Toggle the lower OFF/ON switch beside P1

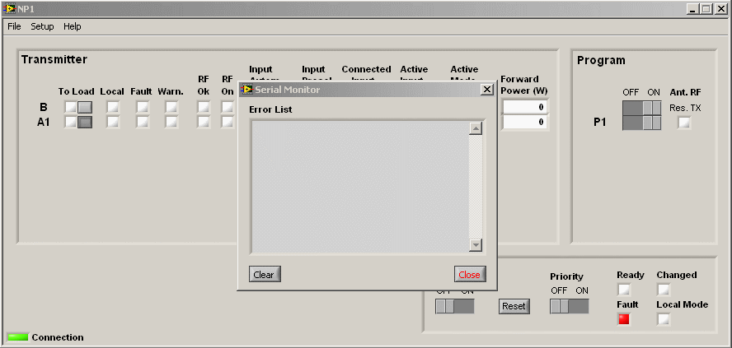642,123
